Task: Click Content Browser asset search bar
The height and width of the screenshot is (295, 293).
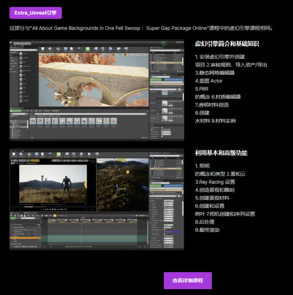Action: pyautogui.click(x=90, y=114)
